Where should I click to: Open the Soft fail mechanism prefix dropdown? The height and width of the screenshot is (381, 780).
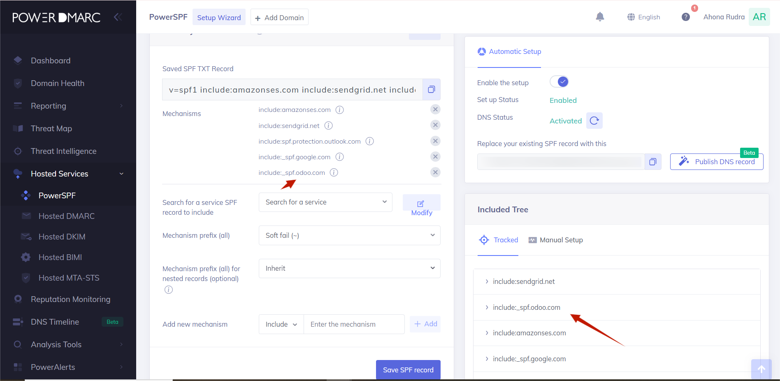349,235
